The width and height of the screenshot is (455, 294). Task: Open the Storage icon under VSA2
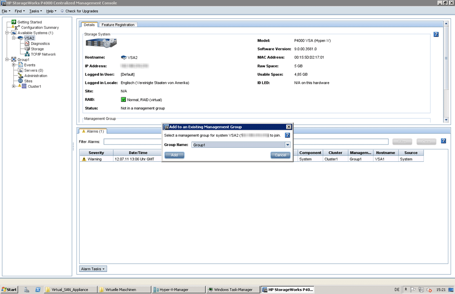[x=27, y=49]
